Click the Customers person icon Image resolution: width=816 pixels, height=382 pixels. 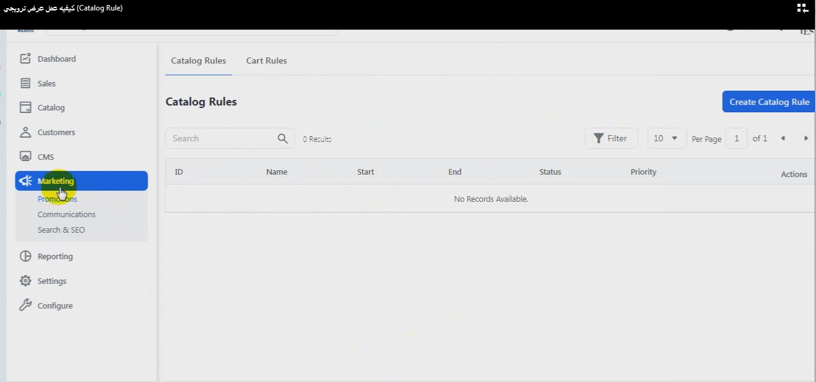pyautogui.click(x=25, y=132)
